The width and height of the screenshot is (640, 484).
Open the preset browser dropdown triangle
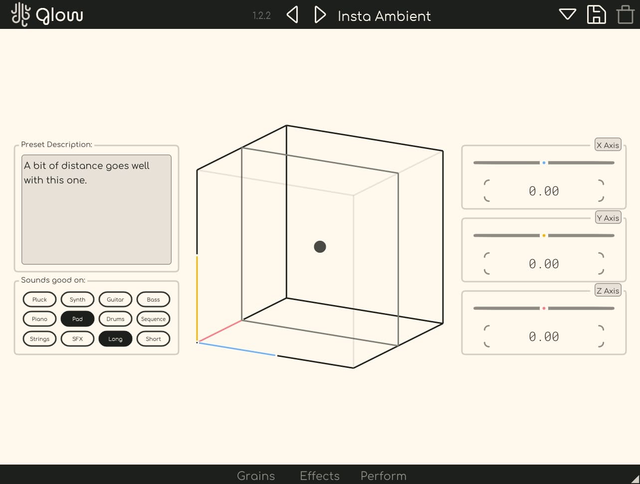(567, 15)
